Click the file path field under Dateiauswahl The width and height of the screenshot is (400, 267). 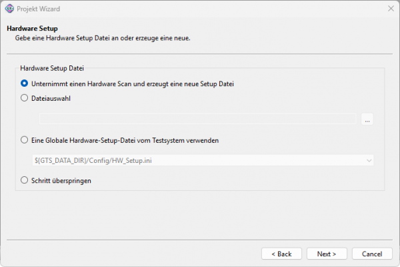click(x=197, y=119)
